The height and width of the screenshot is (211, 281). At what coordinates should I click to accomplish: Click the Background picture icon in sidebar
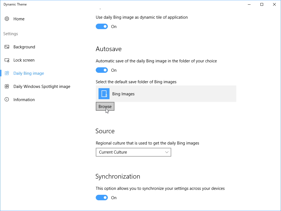(7, 47)
